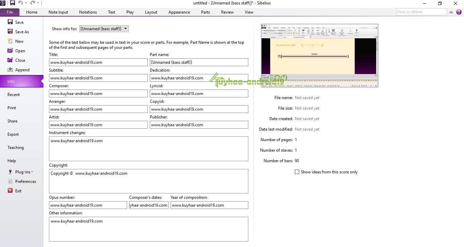The width and height of the screenshot is (464, 247).
Task: Open Sibelius help via the purple question mark
Action: point(459,12)
